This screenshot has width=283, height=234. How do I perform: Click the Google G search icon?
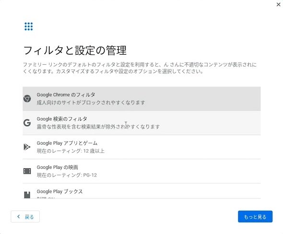(27, 123)
